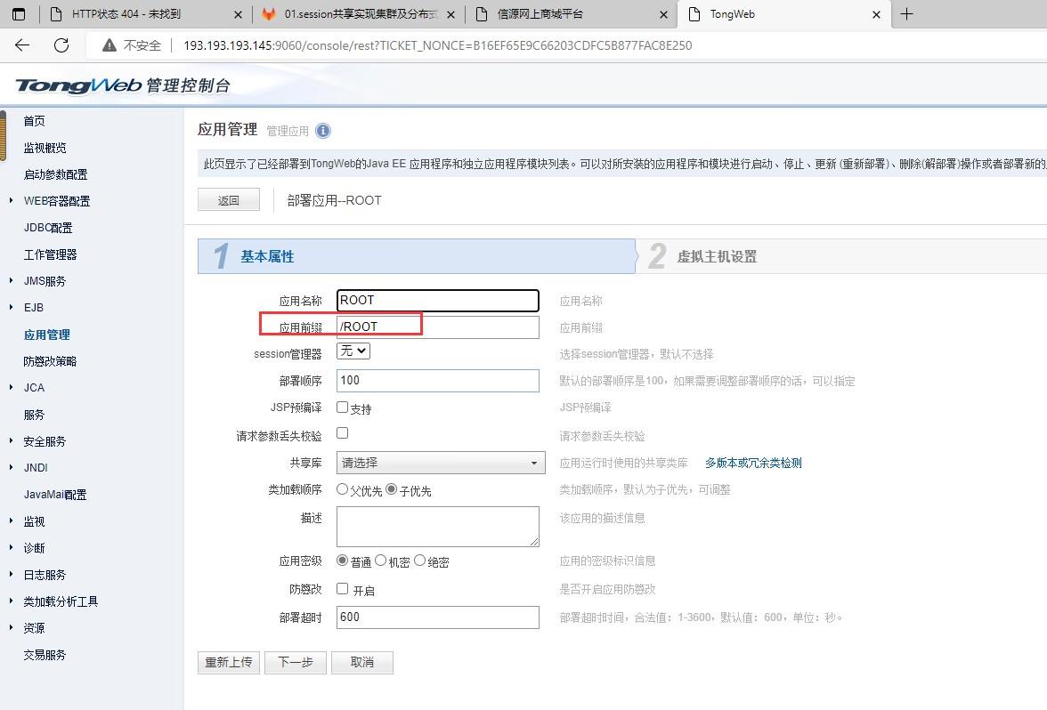1047x710 pixels.
Task: Select 应用管理 in the left sidebar menu
Action: pyautogui.click(x=45, y=335)
